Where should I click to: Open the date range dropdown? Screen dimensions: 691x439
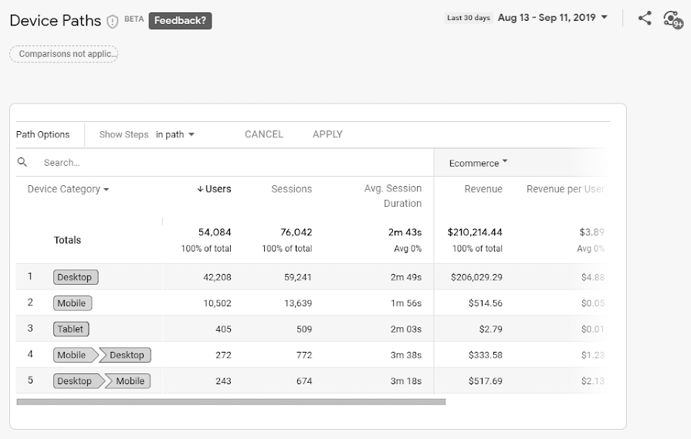[552, 18]
